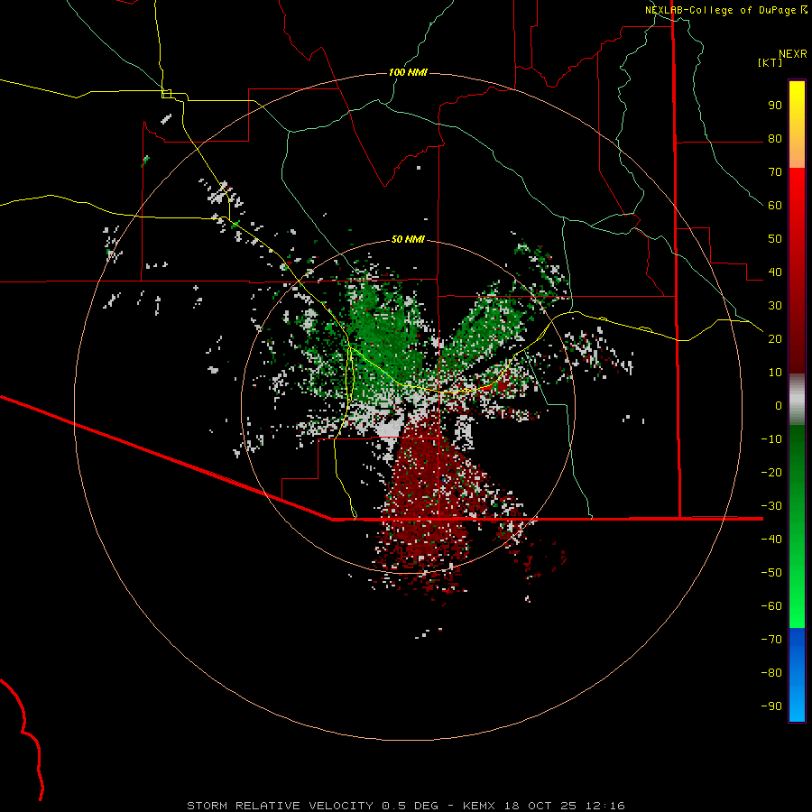Screen dimensions: 812x812
Task: Click the -80 value on velocity scale
Action: pos(771,673)
